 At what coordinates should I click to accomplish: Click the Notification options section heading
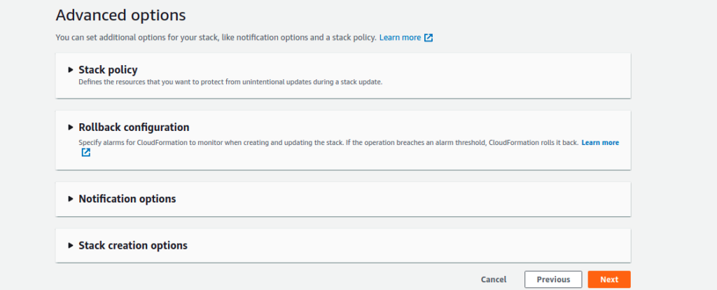pyautogui.click(x=127, y=199)
